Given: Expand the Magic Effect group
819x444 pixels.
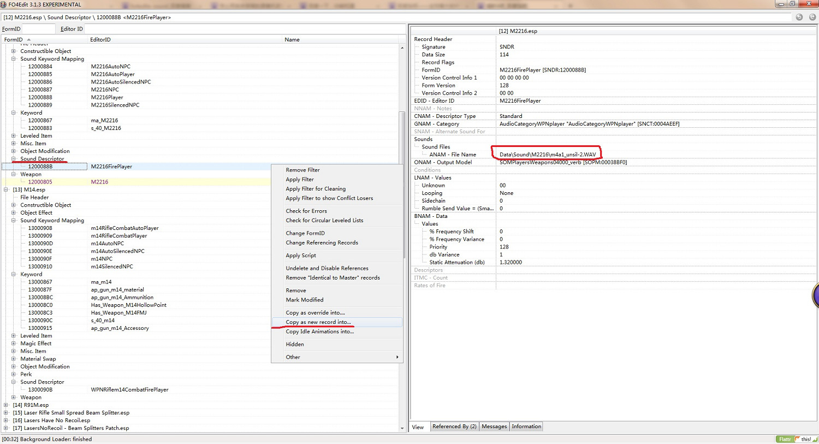Looking at the screenshot, I should pos(14,344).
